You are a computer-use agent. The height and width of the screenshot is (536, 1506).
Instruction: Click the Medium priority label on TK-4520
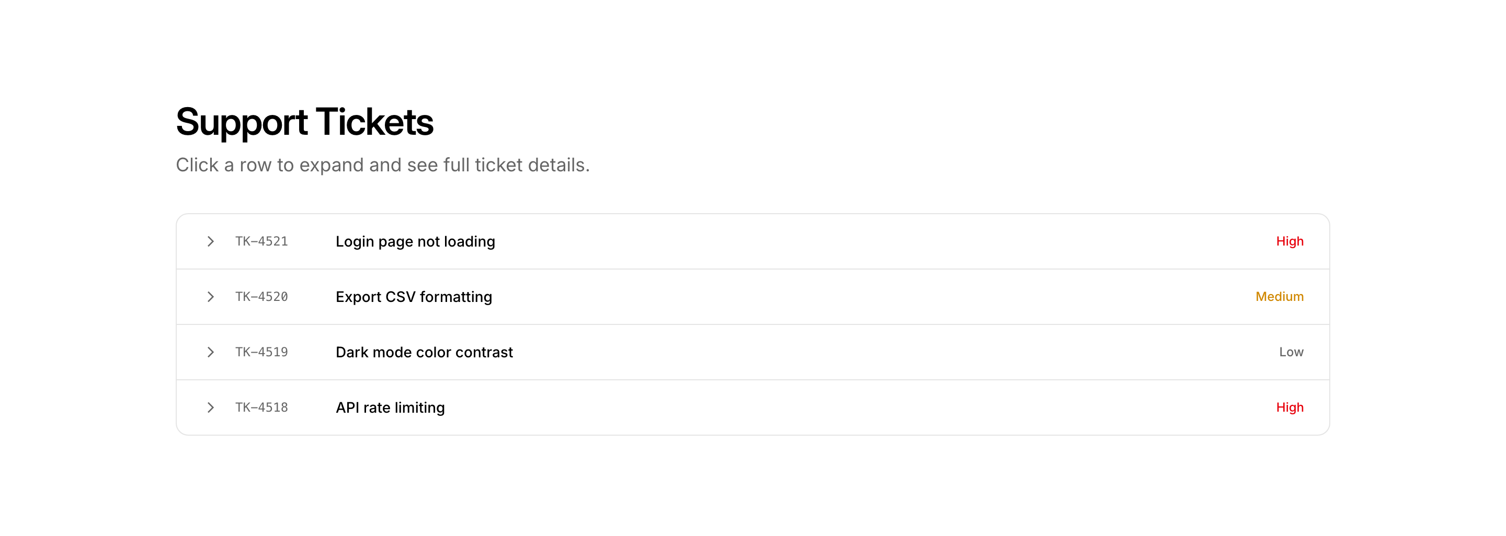1279,297
